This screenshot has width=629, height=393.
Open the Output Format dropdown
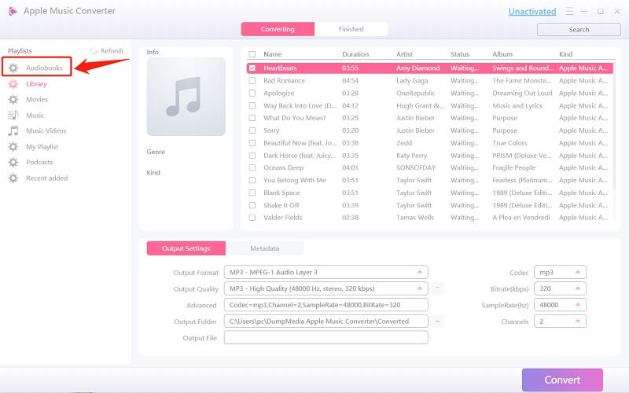coord(326,272)
